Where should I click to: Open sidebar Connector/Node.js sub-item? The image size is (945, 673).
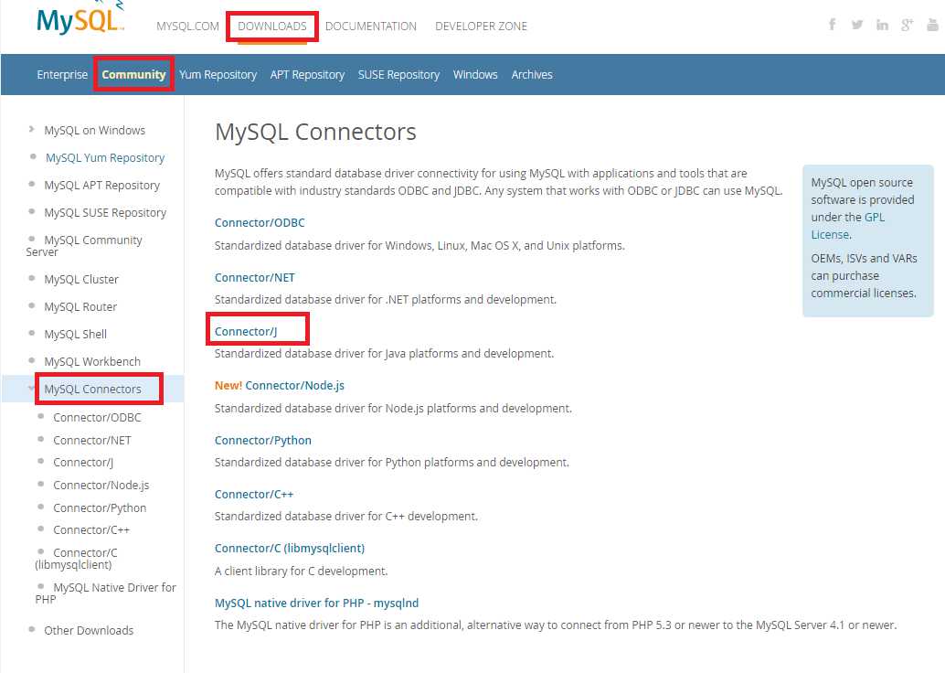tap(101, 486)
